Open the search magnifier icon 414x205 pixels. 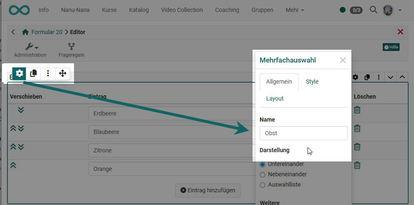[373, 10]
